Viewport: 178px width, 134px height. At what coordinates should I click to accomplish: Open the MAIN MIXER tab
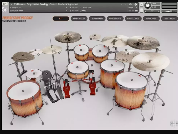(79, 19)
